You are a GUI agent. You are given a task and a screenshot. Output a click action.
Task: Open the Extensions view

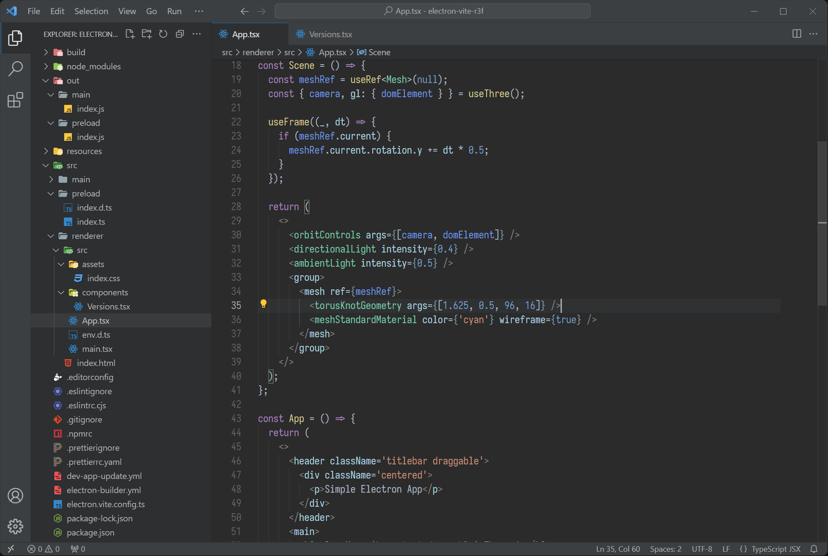point(15,100)
